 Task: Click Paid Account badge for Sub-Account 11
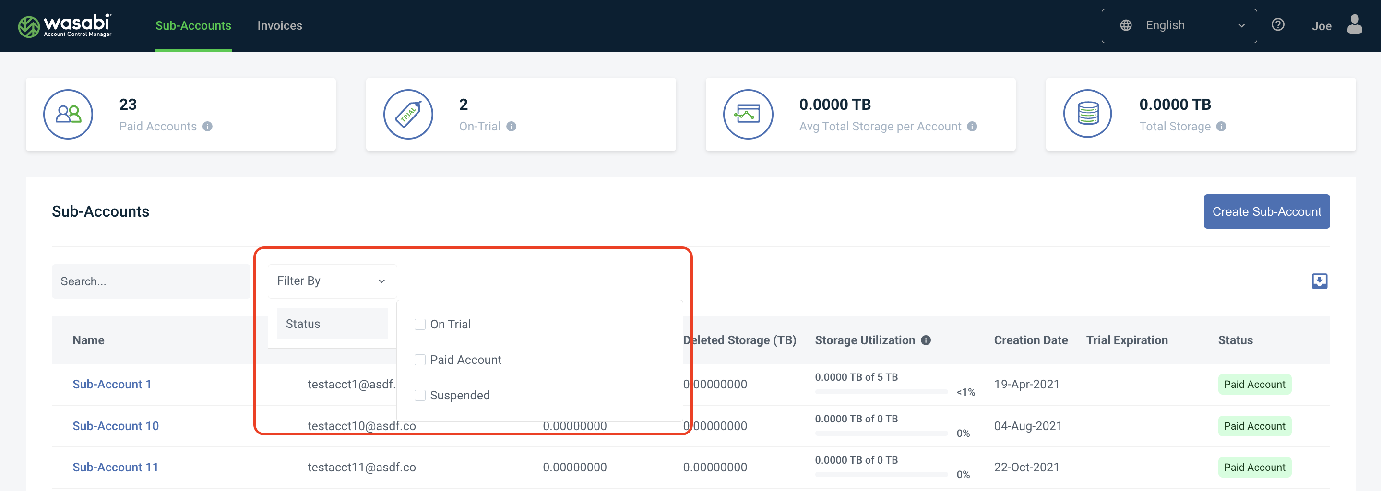(x=1254, y=468)
